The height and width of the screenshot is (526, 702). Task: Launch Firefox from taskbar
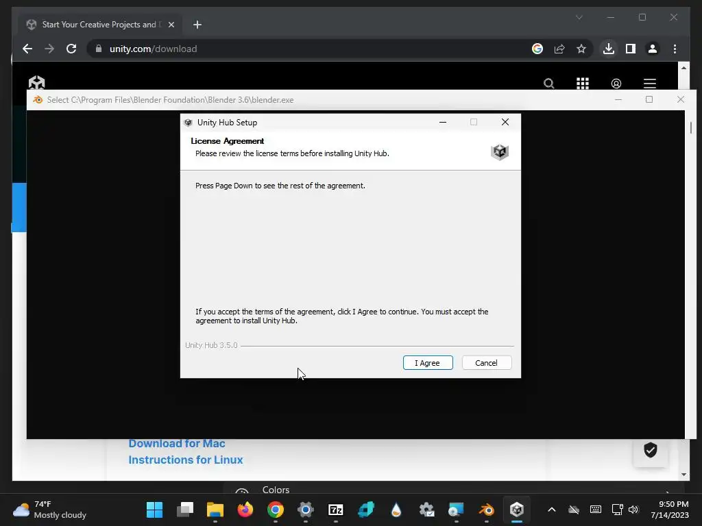[245, 510]
